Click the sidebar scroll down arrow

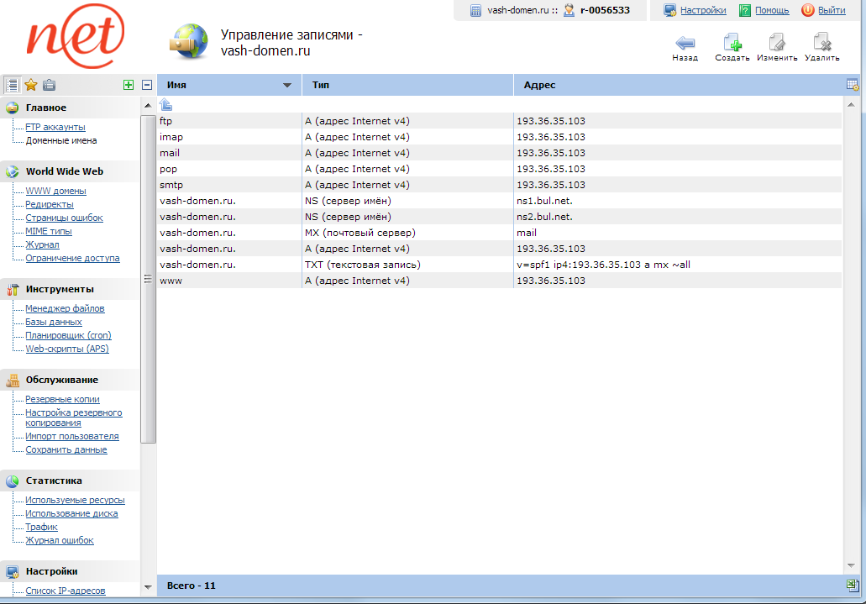(x=148, y=586)
